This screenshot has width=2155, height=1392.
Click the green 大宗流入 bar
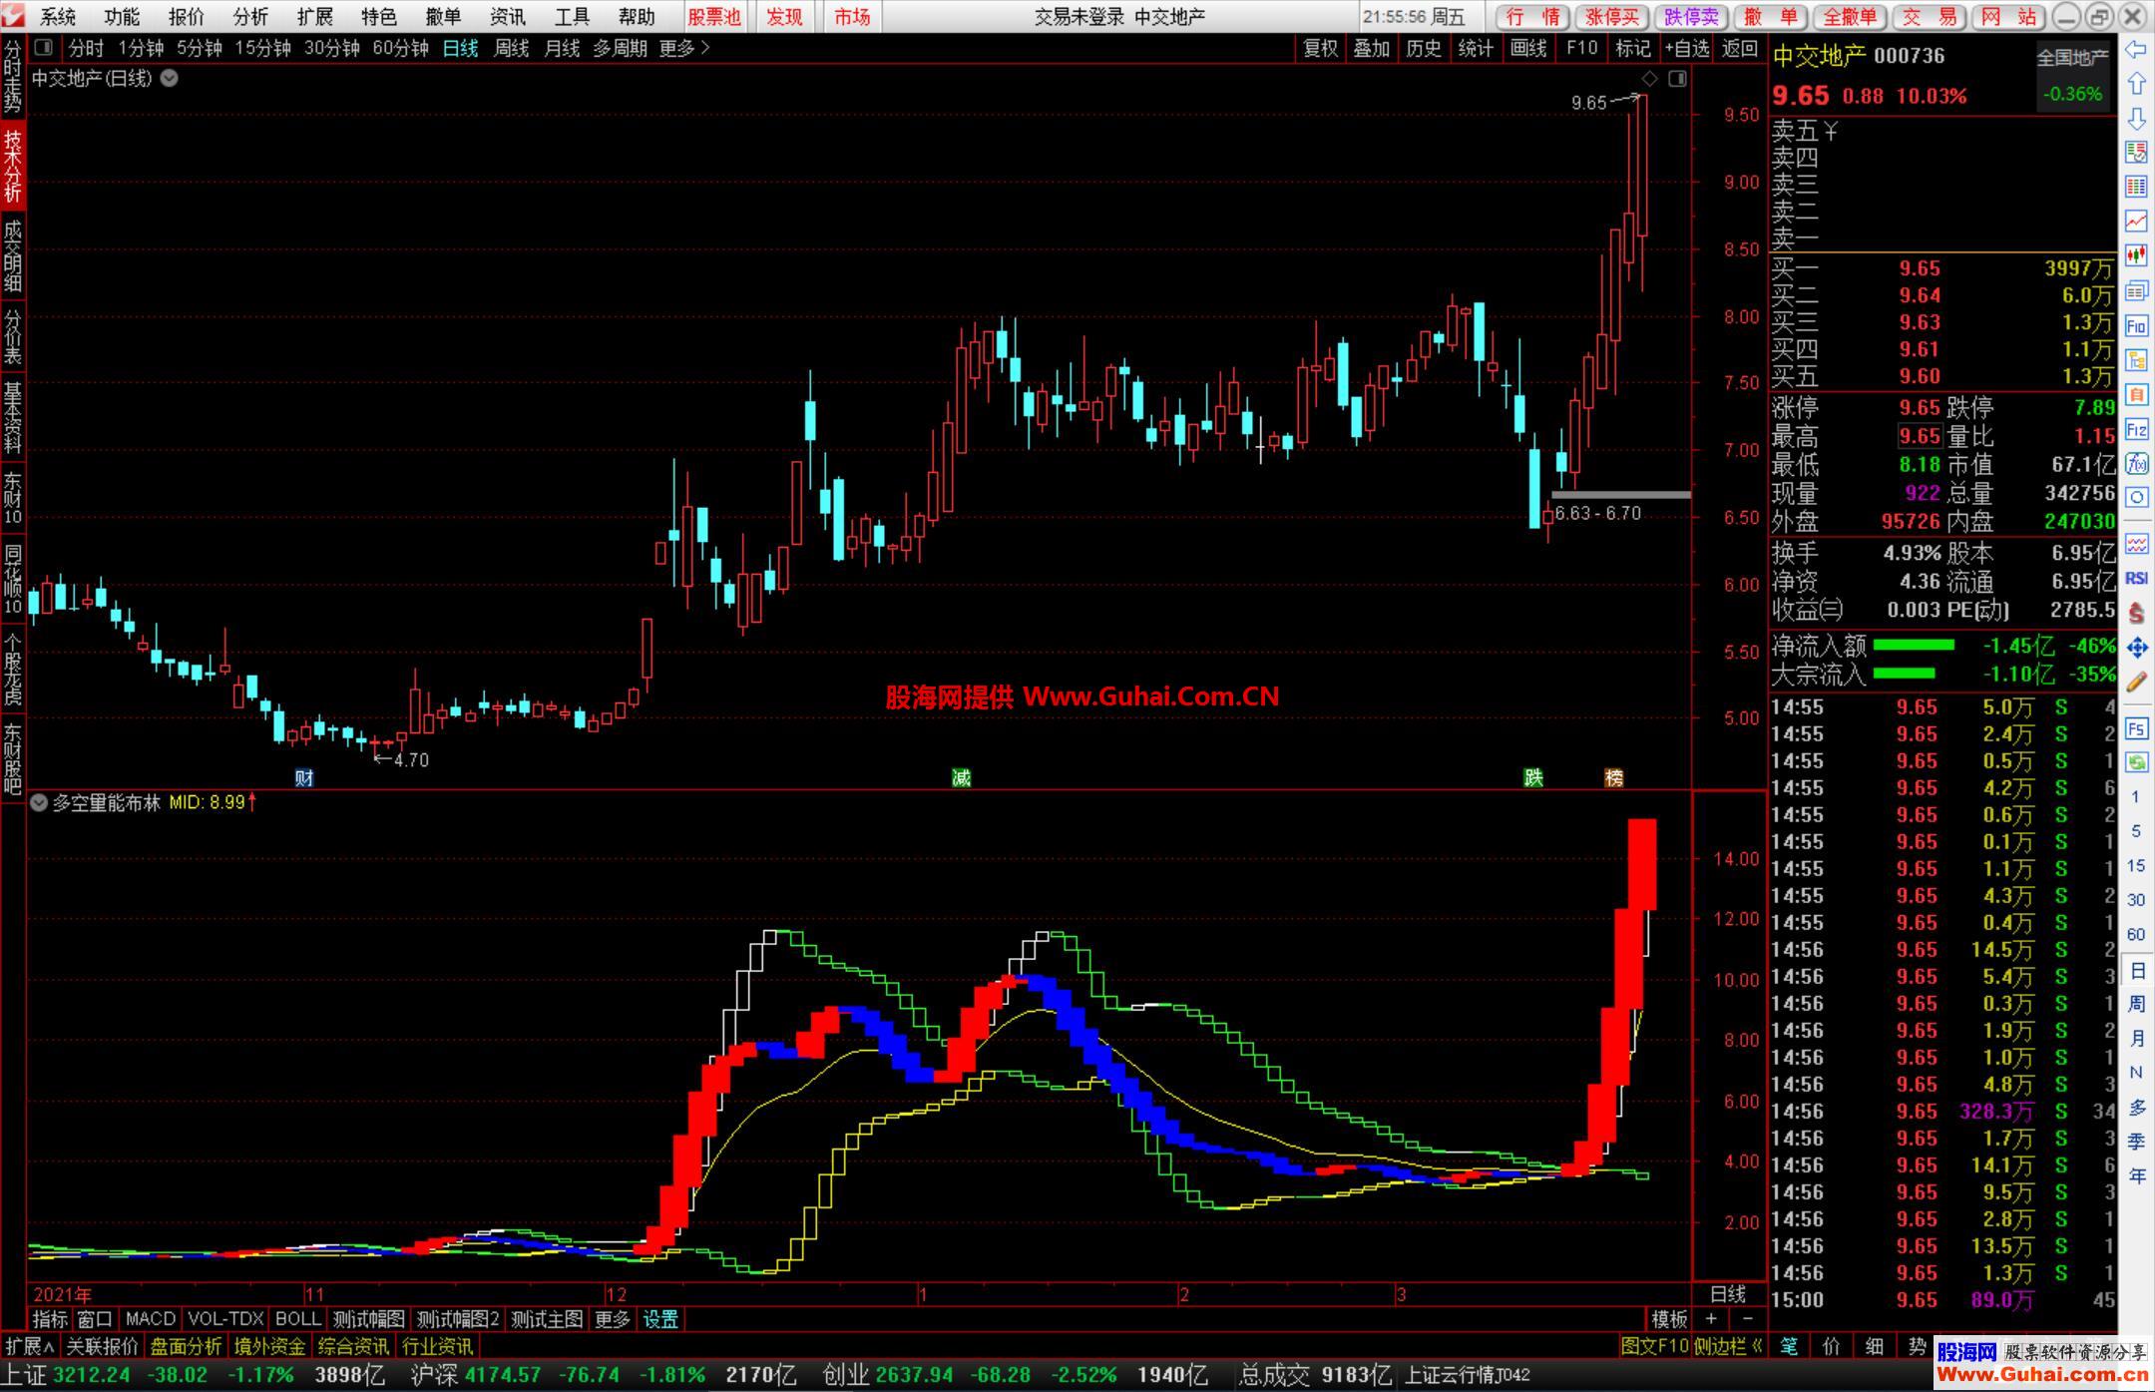click(1904, 675)
